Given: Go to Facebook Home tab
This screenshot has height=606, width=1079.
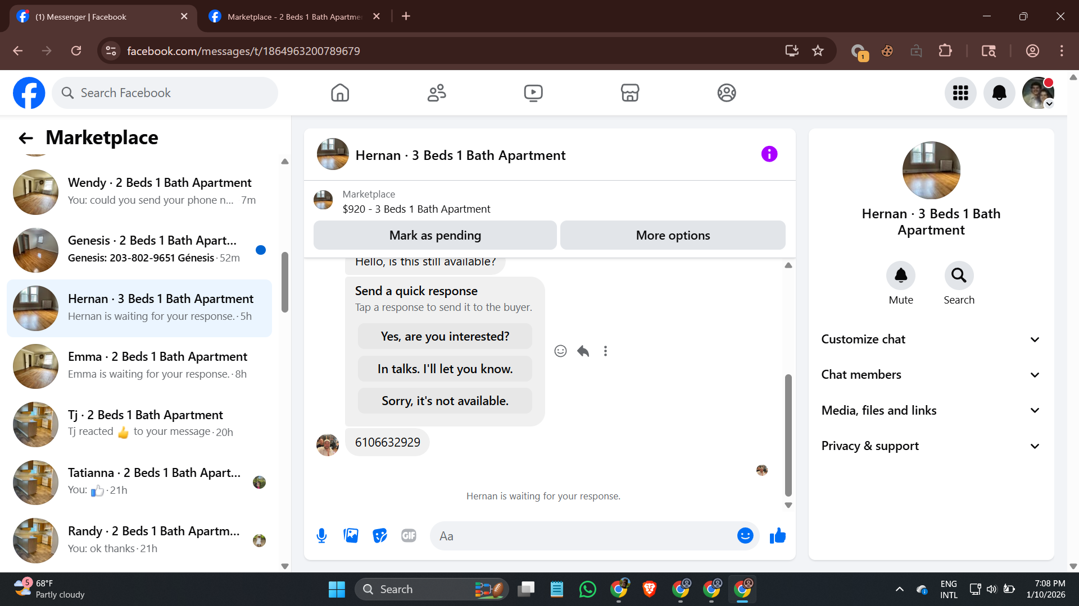Looking at the screenshot, I should [339, 93].
